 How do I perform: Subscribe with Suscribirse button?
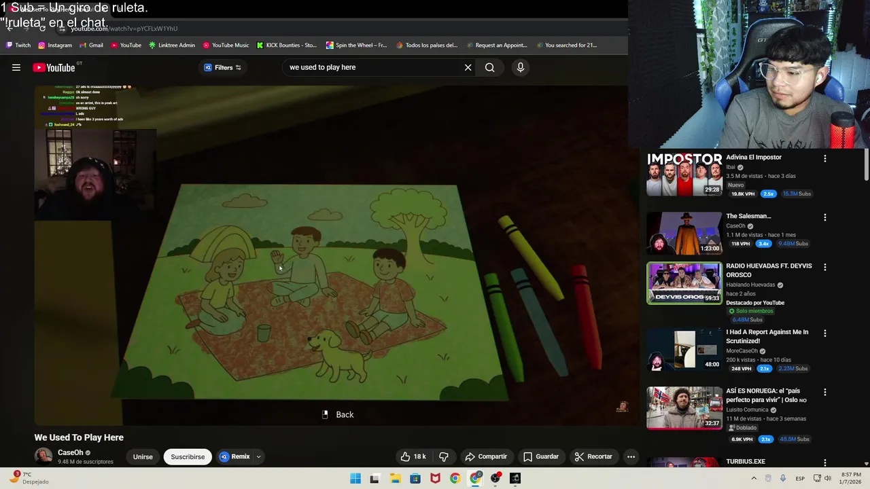click(188, 456)
